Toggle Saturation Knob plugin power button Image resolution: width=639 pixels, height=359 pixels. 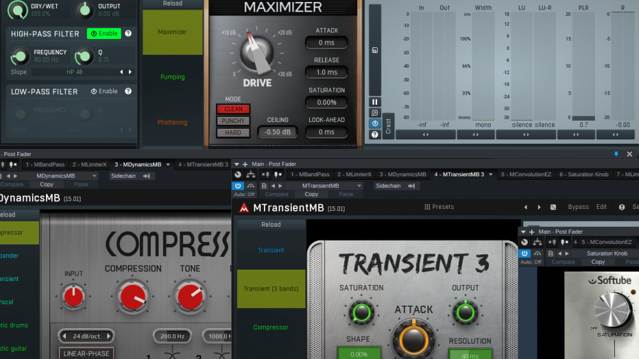click(x=525, y=254)
